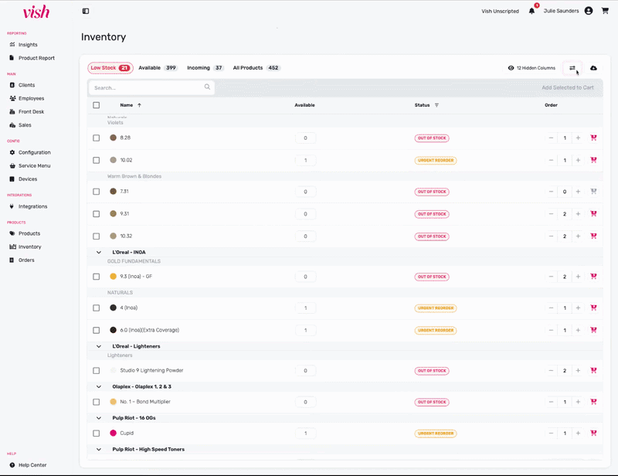Image resolution: width=618 pixels, height=476 pixels.
Task: Open Help Center in sidebar
Action: (x=32, y=464)
